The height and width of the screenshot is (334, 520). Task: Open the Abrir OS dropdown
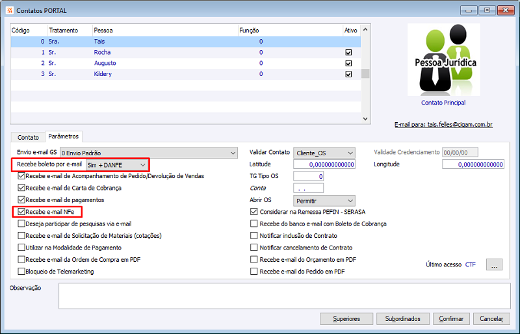click(x=324, y=201)
